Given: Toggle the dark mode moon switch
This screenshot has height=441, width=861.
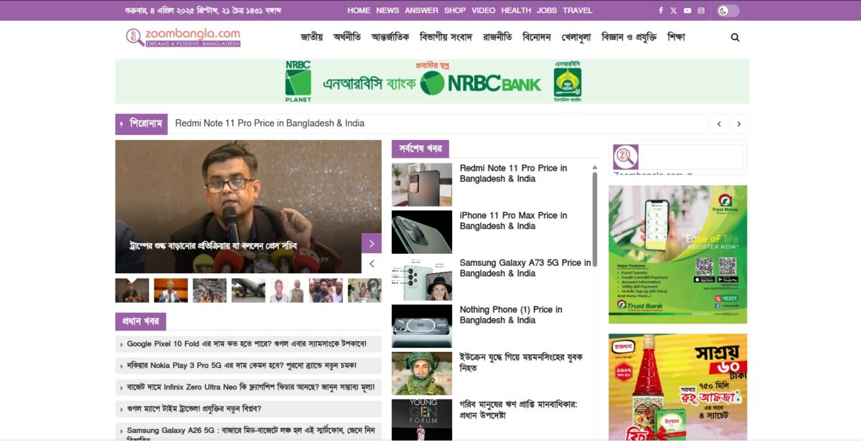Looking at the screenshot, I should click(x=728, y=11).
